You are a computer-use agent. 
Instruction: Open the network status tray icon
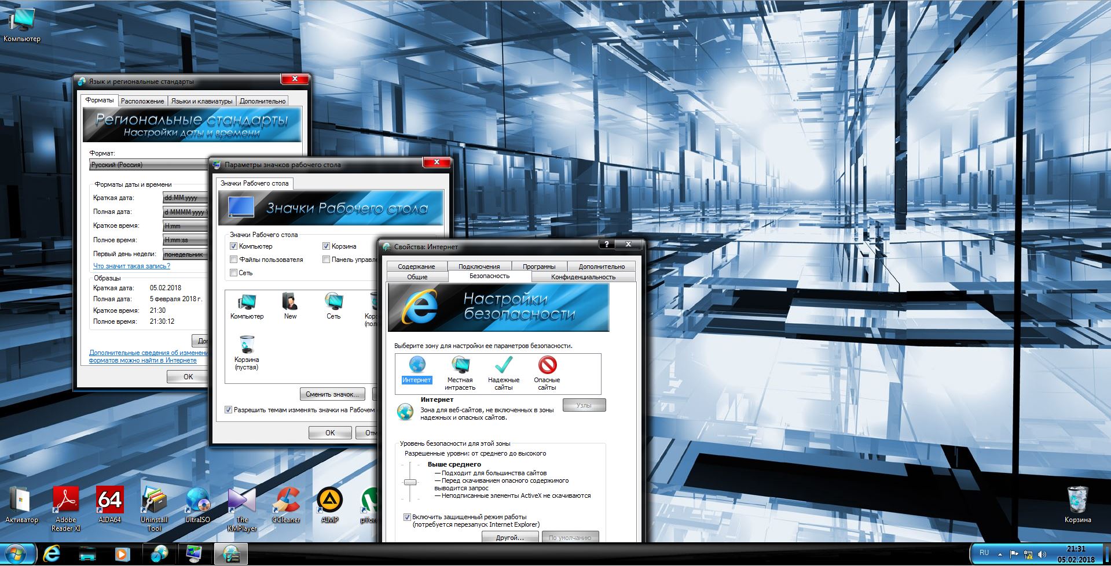[x=1028, y=554]
